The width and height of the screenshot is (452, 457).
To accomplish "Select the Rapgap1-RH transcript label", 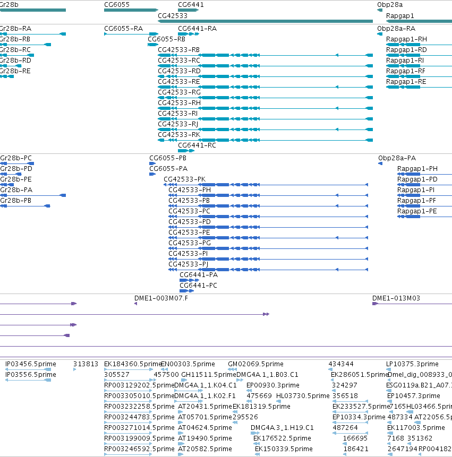I will (x=406, y=39).
